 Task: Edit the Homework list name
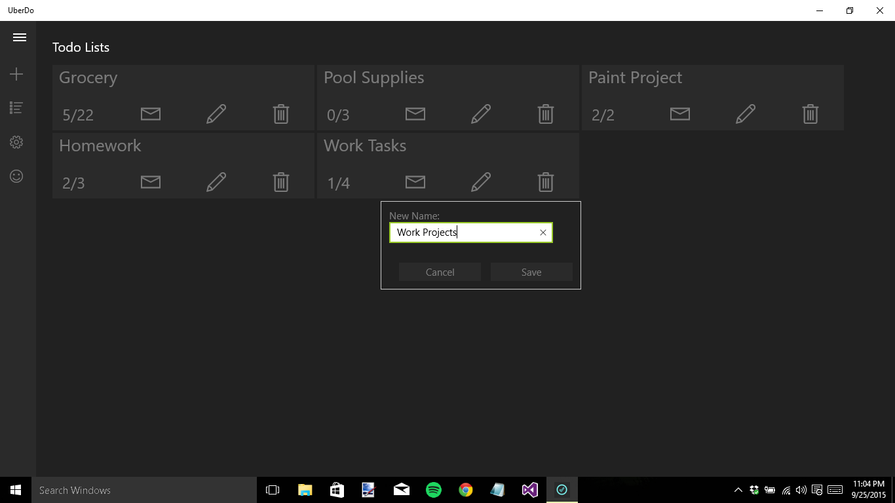click(x=216, y=181)
